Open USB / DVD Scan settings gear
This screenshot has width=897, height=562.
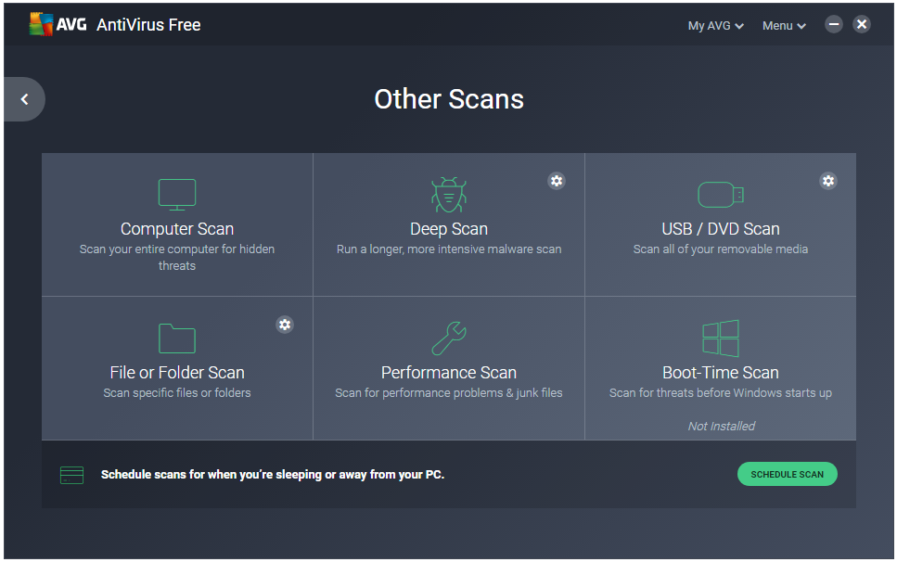(x=827, y=181)
